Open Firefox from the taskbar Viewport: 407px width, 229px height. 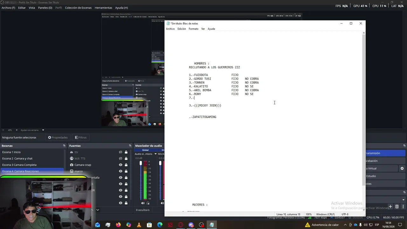118,225
